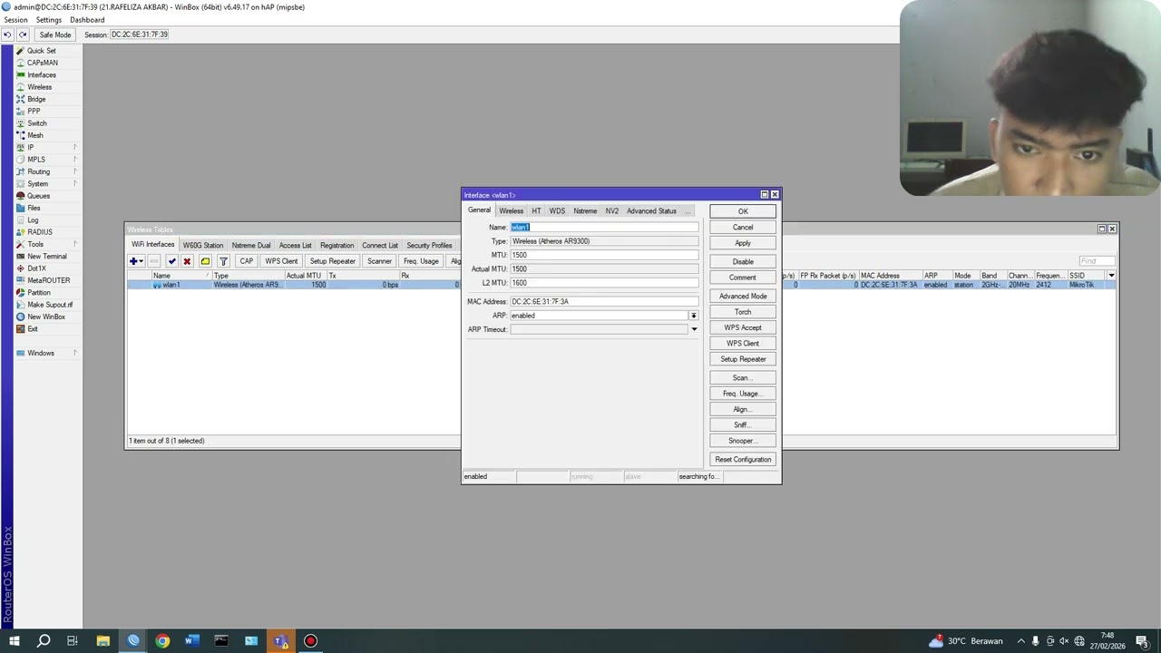The image size is (1161, 653).
Task: Click the Advanced Mode button
Action: pos(743,297)
